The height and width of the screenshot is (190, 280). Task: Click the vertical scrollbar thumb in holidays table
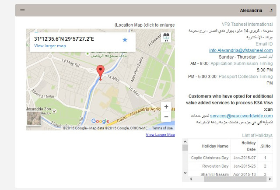coord(185,148)
